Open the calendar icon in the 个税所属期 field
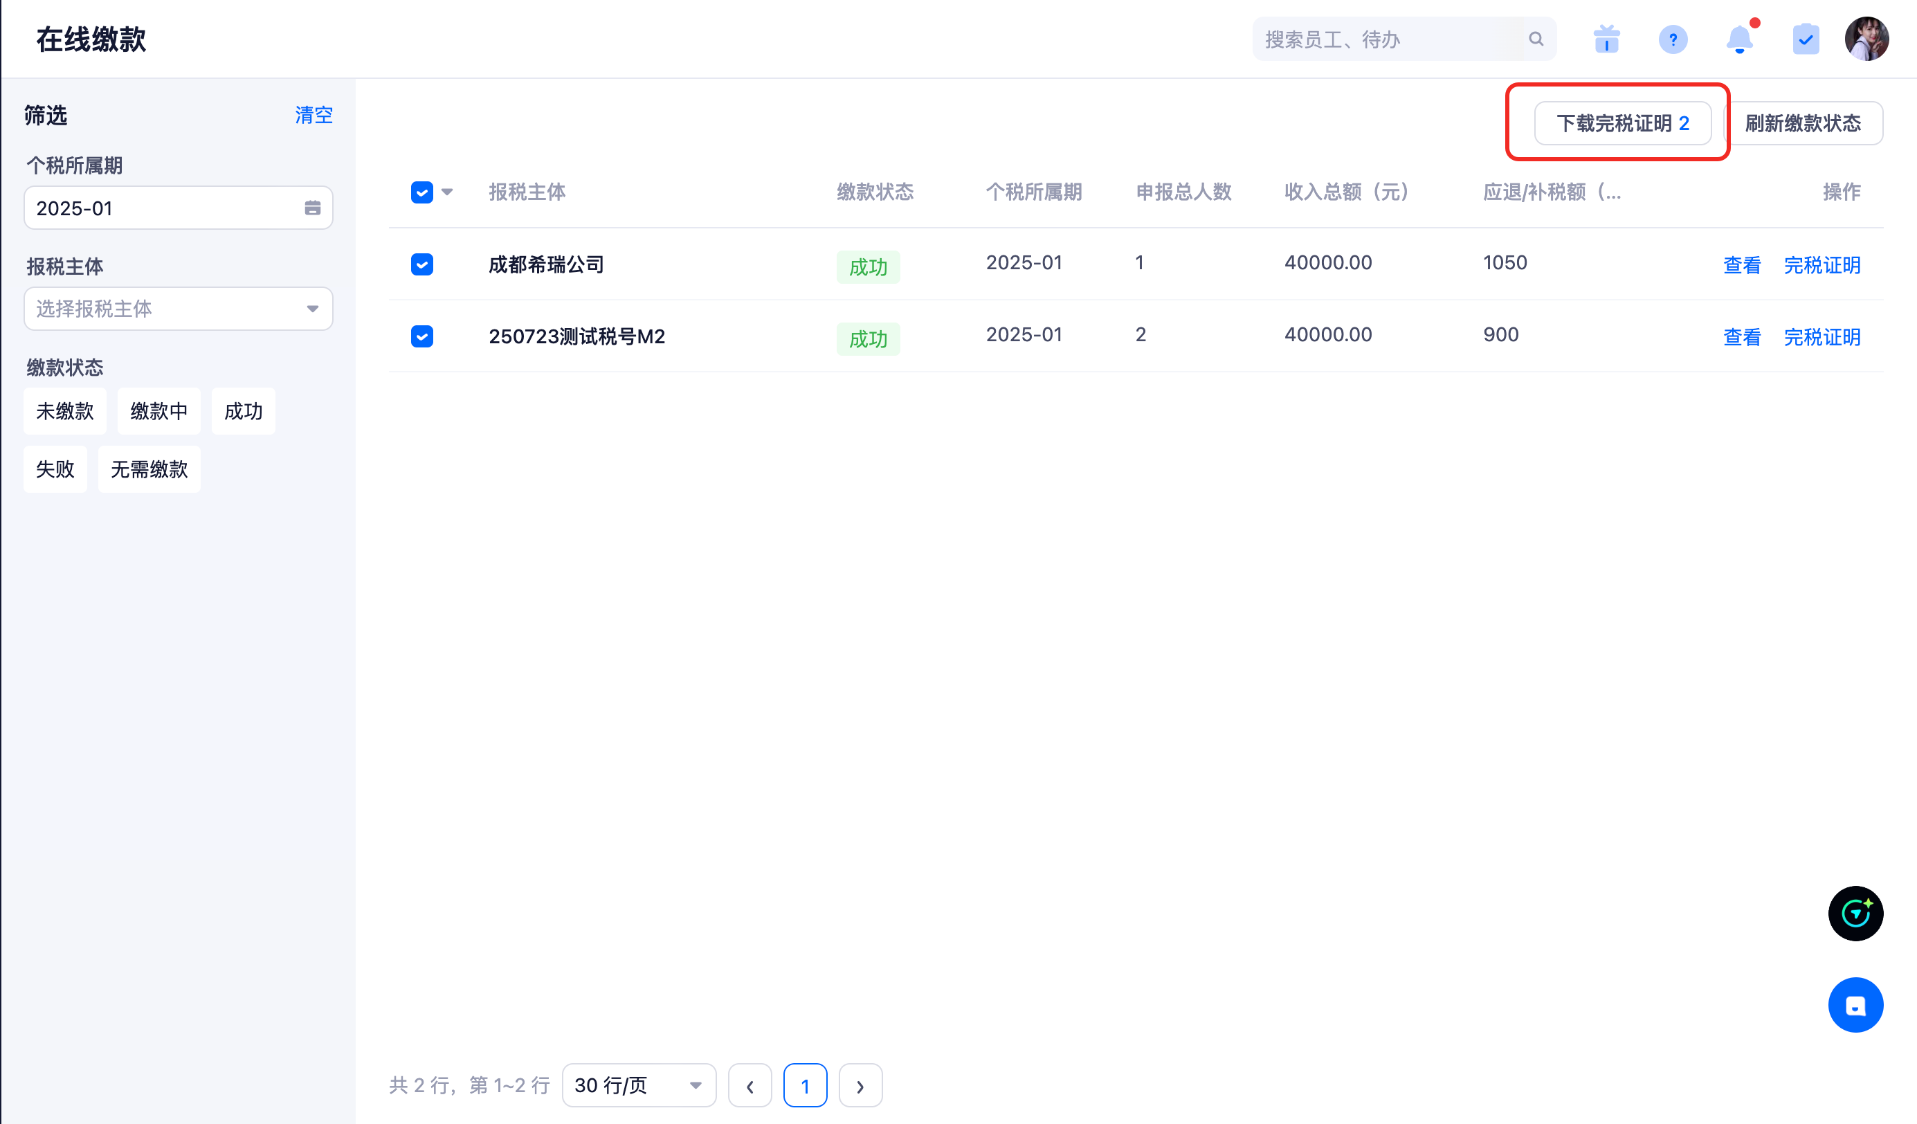 tap(313, 208)
